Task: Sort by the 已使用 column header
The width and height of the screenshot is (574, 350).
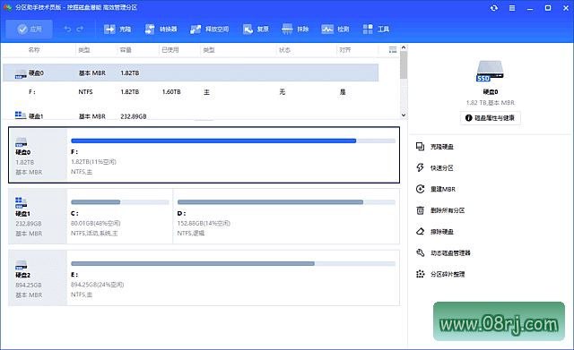Action: coord(170,50)
